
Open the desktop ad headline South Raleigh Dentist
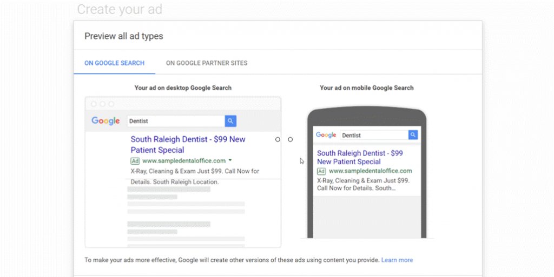(188, 145)
